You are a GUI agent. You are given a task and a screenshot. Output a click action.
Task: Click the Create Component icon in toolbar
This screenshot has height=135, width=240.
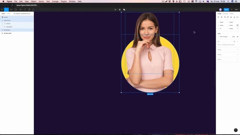(115, 10)
